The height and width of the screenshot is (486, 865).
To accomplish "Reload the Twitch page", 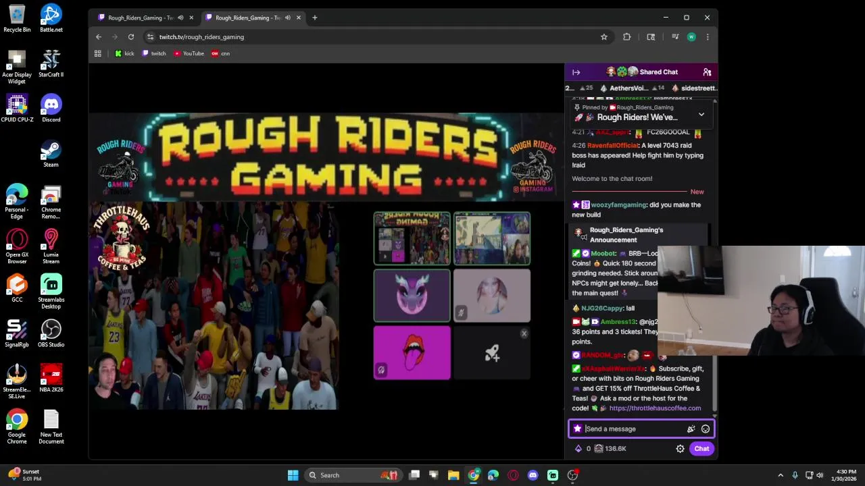I will click(x=131, y=37).
